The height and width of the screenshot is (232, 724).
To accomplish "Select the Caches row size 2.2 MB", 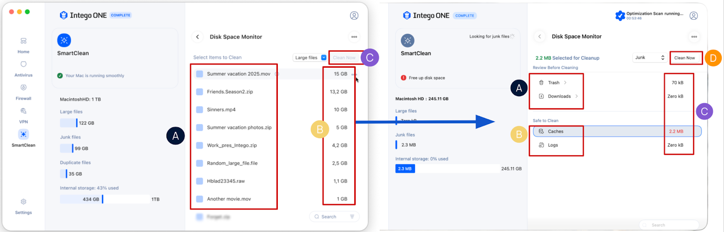I will coord(676,131).
